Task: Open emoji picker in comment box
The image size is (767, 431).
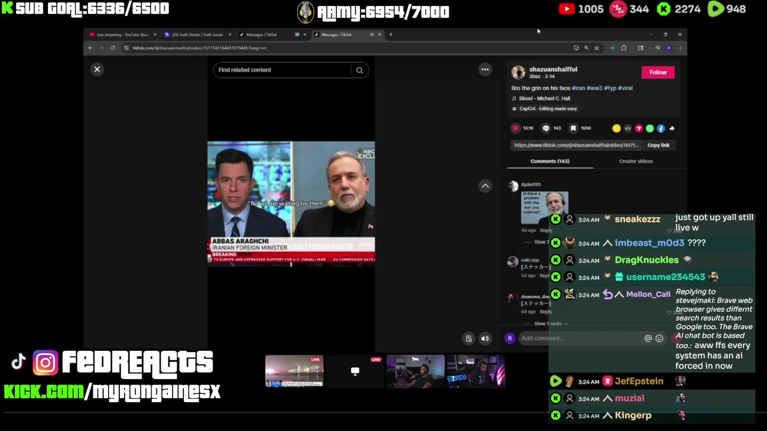Action: pyautogui.click(x=659, y=338)
